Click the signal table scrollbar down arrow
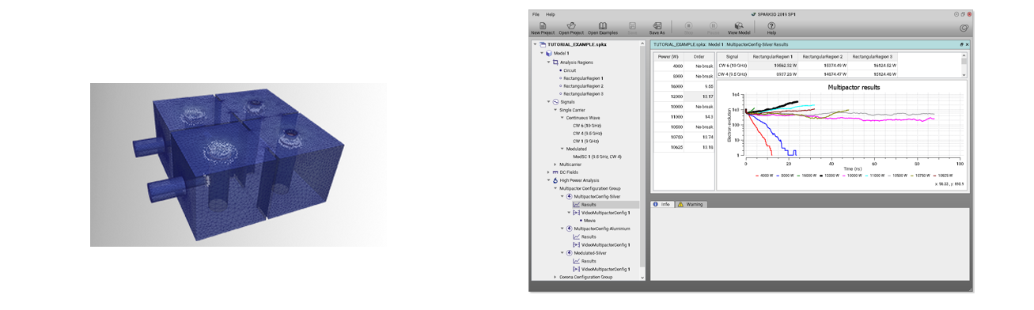 click(964, 74)
